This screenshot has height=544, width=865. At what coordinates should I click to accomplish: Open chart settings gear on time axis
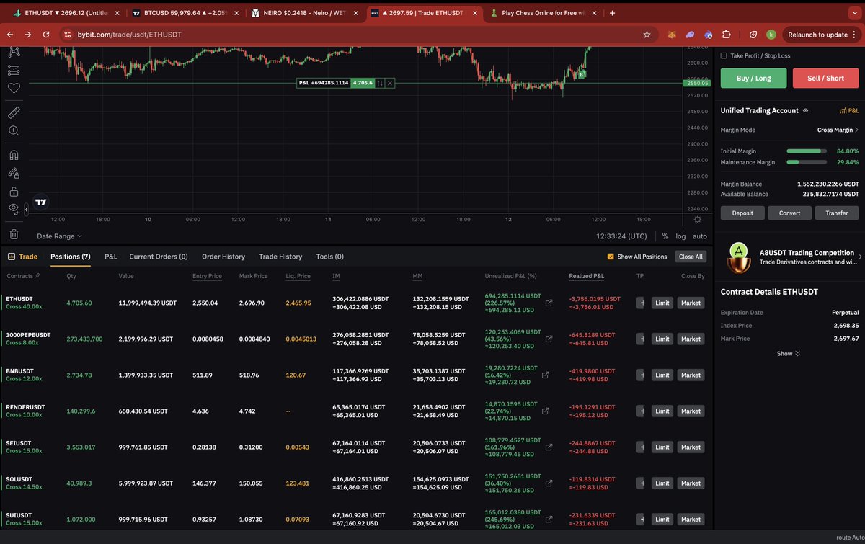click(697, 219)
